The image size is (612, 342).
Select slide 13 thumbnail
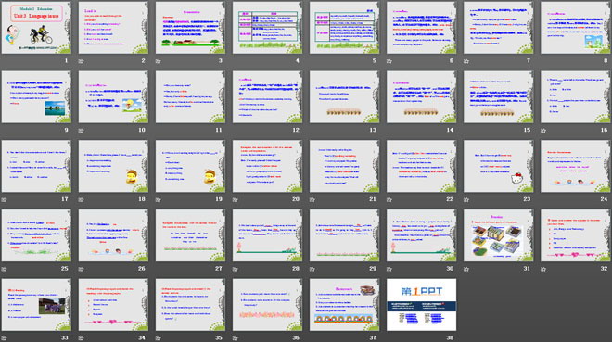click(x=344, y=97)
